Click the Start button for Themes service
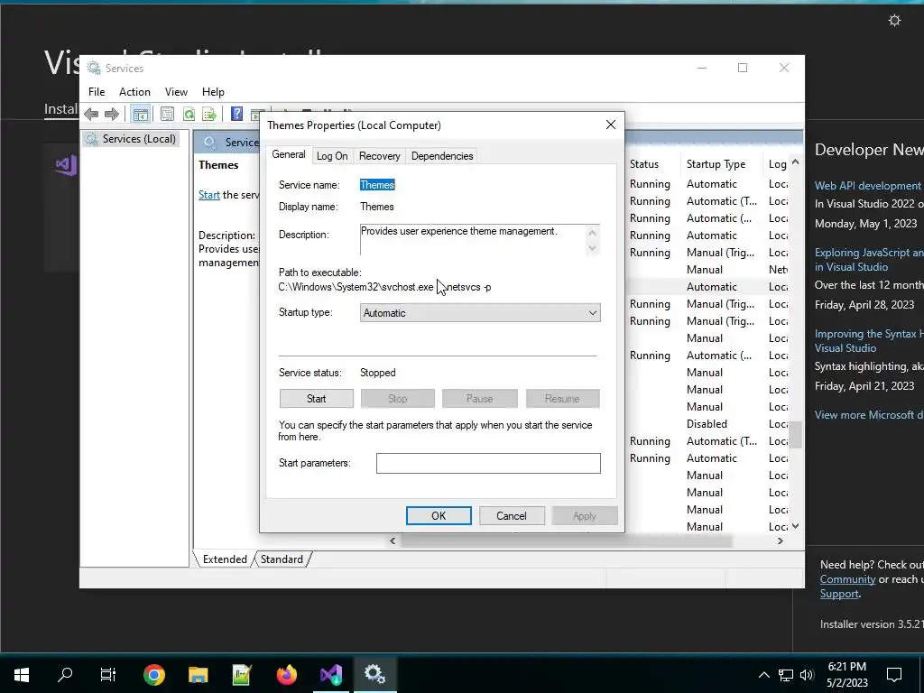The height and width of the screenshot is (693, 924). (x=317, y=398)
